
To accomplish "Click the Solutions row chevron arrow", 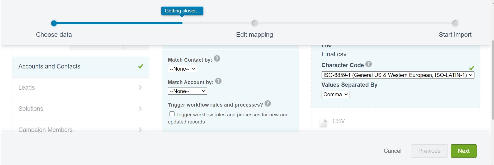I will (x=140, y=109).
